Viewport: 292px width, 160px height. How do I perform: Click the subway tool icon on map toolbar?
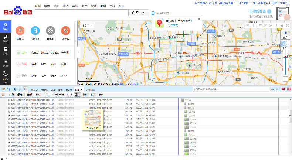pyautogui.click(x=254, y=25)
